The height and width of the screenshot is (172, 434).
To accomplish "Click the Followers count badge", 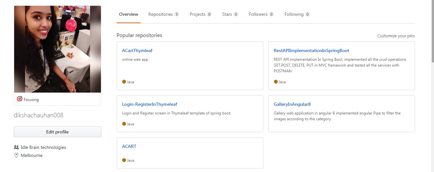I will [271, 14].
